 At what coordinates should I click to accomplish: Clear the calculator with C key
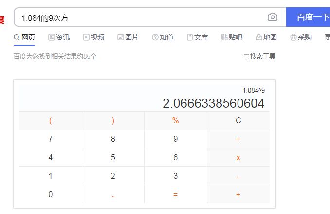tap(238, 121)
